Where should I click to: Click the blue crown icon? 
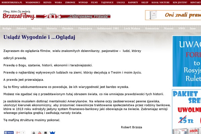click(x=52, y=133)
